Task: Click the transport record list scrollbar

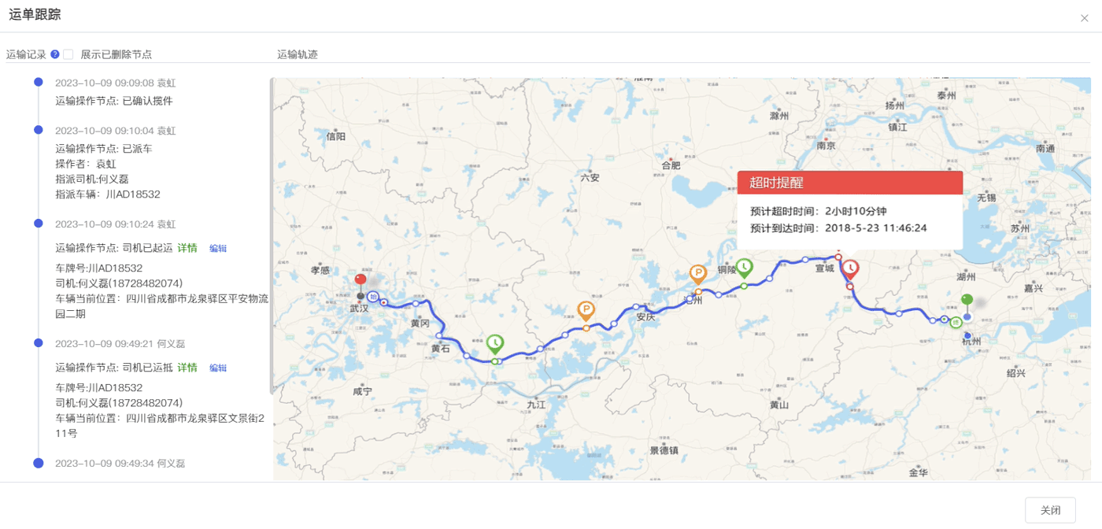Action: tap(272, 235)
